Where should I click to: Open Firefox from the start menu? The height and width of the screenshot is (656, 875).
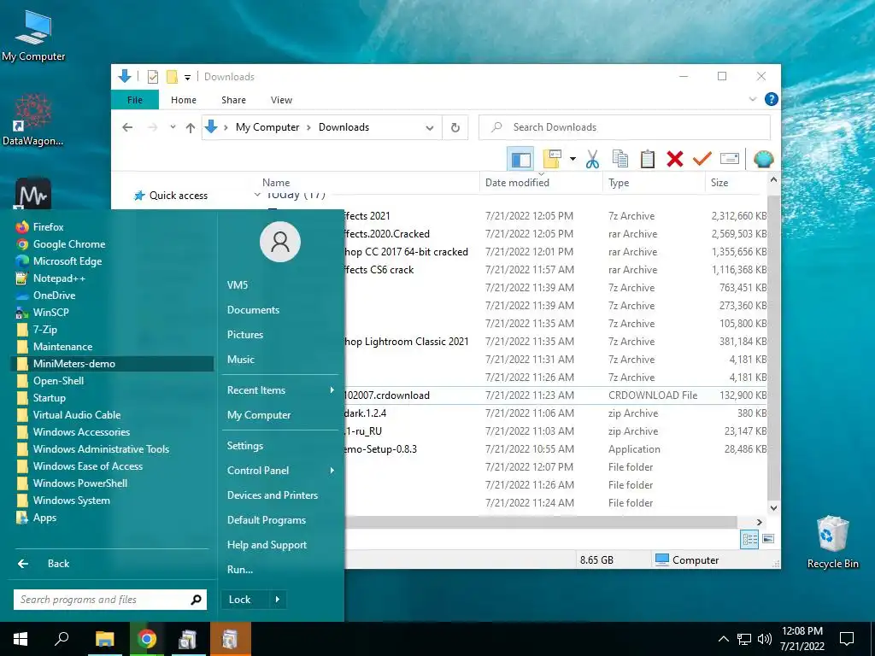[40, 227]
